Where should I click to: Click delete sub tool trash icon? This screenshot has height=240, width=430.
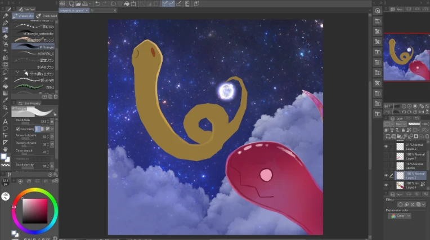(x=56, y=97)
